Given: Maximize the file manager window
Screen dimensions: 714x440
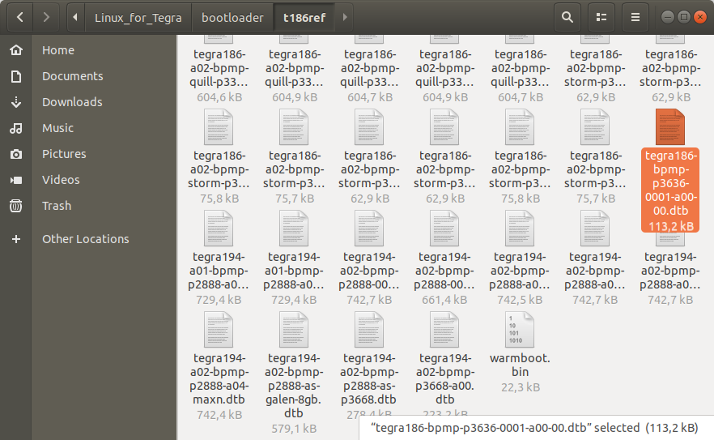Looking at the screenshot, I should [x=683, y=17].
